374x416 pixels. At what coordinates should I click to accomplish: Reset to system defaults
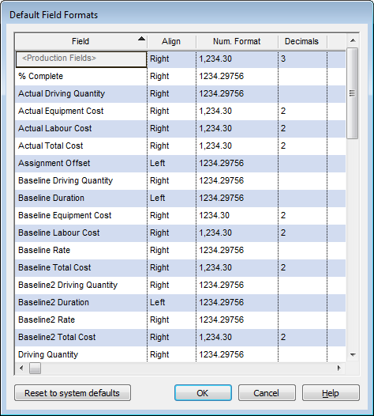[73, 393]
